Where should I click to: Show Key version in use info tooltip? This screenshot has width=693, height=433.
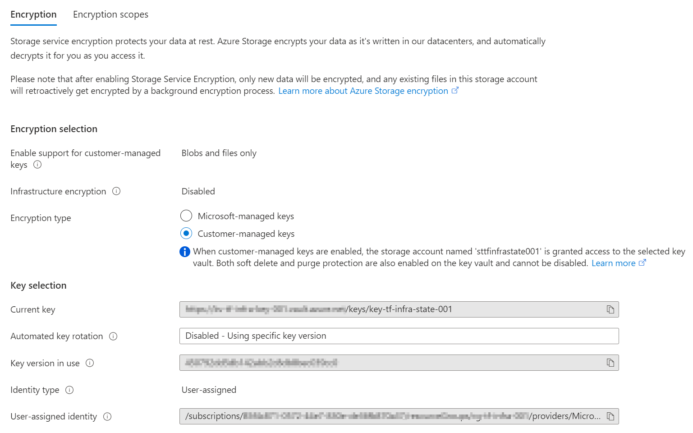tap(90, 363)
